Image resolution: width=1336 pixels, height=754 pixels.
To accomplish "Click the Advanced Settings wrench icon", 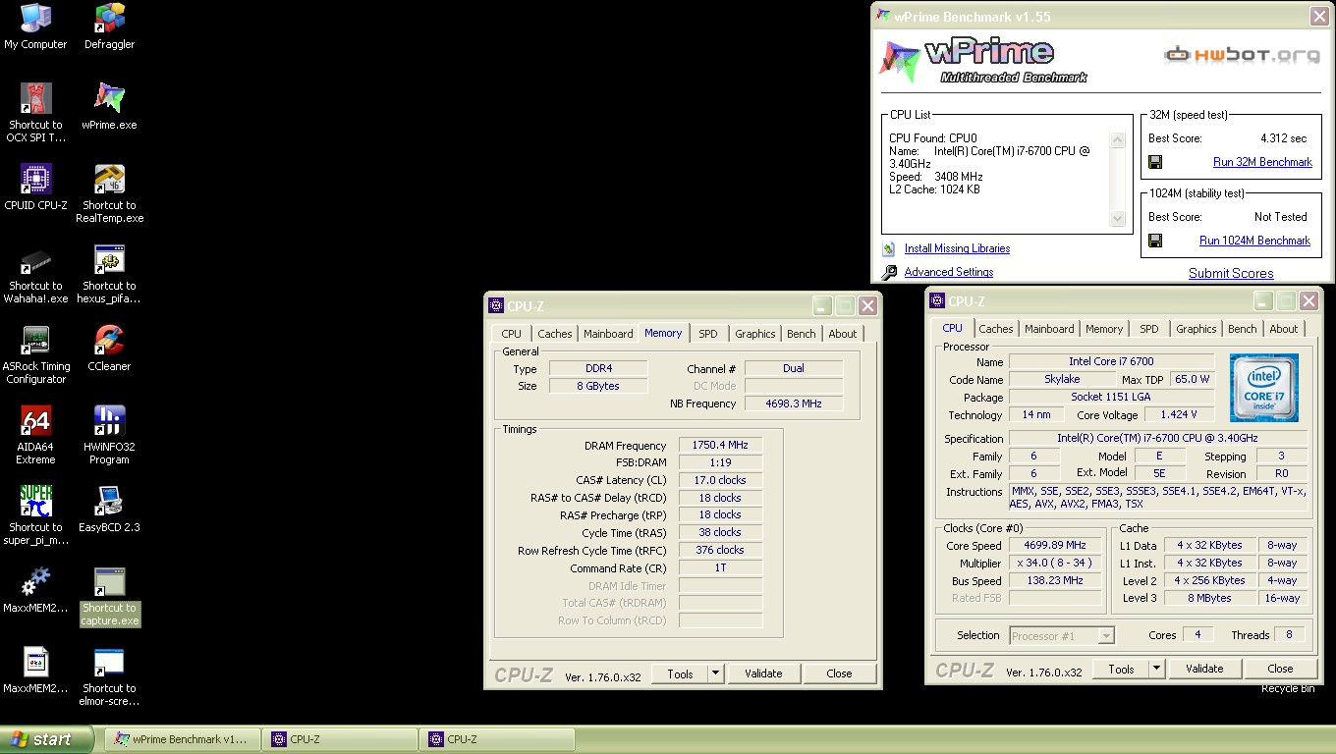I will pos(889,273).
